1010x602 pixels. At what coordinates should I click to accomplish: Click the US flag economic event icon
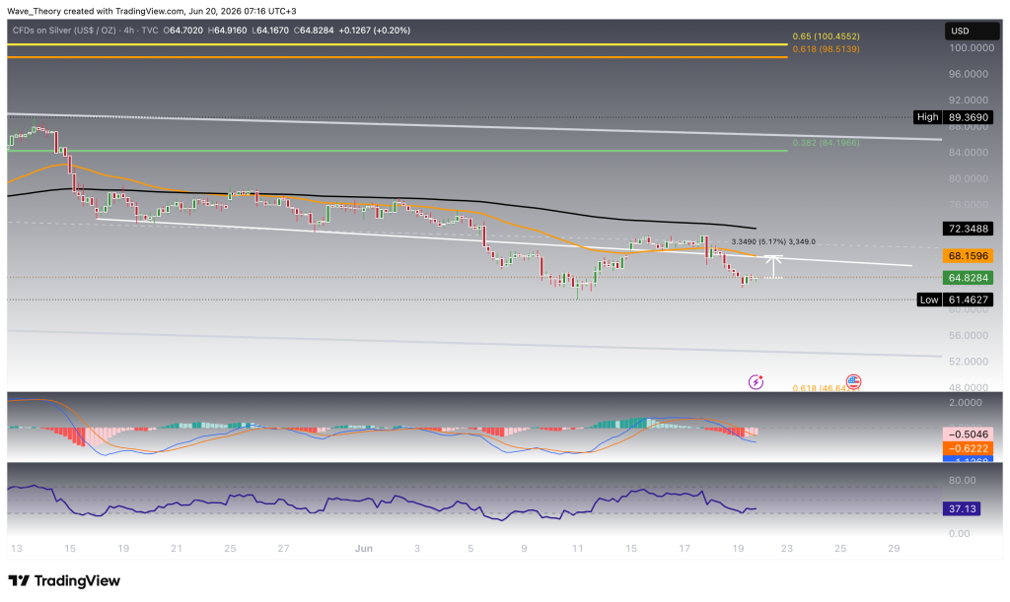pos(853,382)
